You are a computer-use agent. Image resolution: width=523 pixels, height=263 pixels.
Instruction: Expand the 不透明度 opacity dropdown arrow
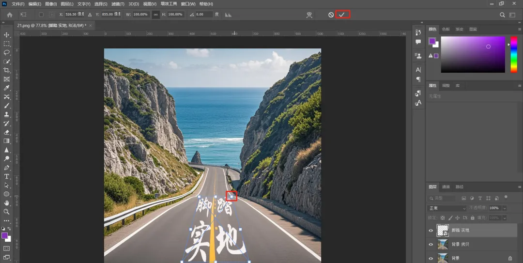[x=505, y=208]
